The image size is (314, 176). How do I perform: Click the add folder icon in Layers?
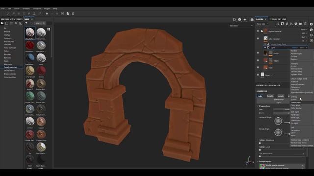point(301,24)
